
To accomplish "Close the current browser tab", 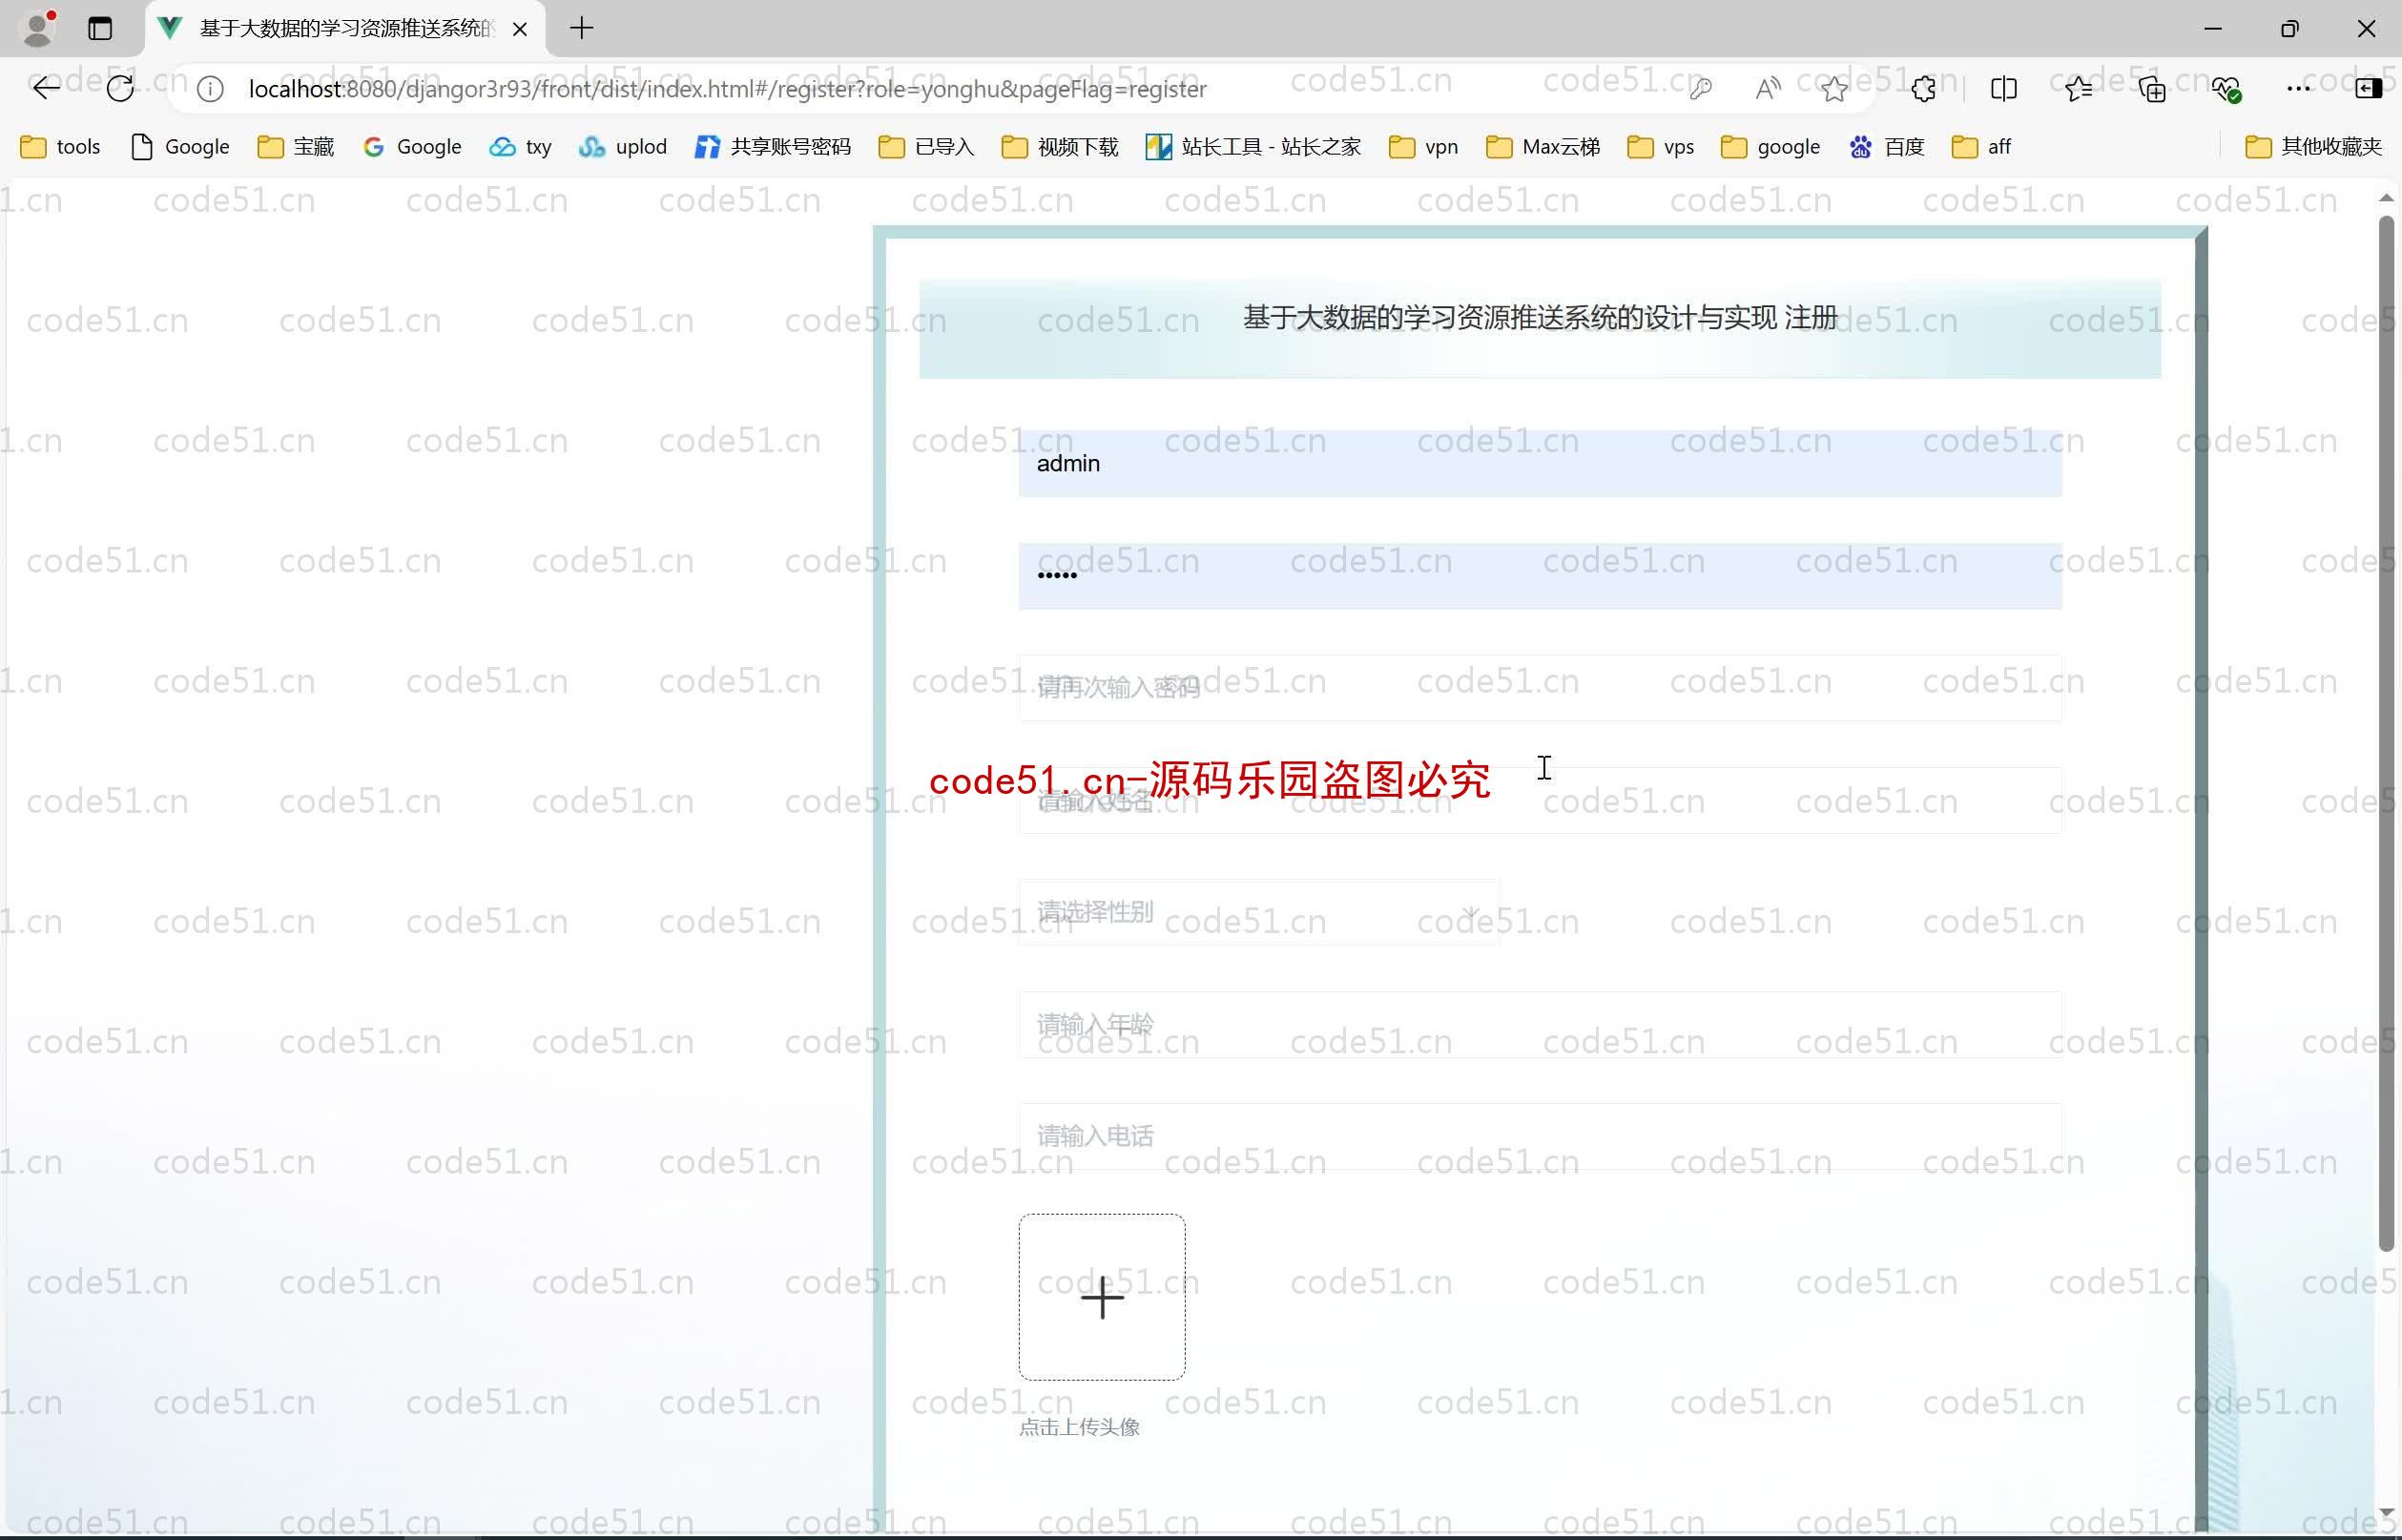I will (x=520, y=29).
